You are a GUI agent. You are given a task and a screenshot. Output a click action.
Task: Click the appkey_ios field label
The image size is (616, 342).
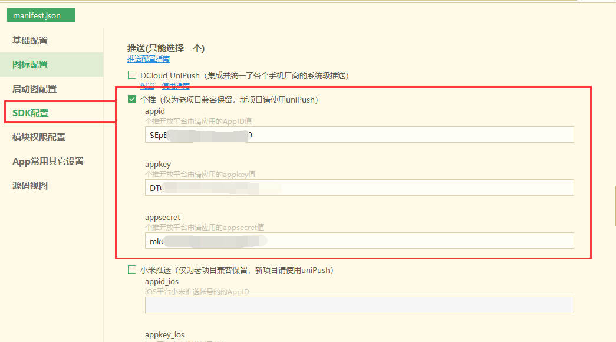[x=164, y=334]
